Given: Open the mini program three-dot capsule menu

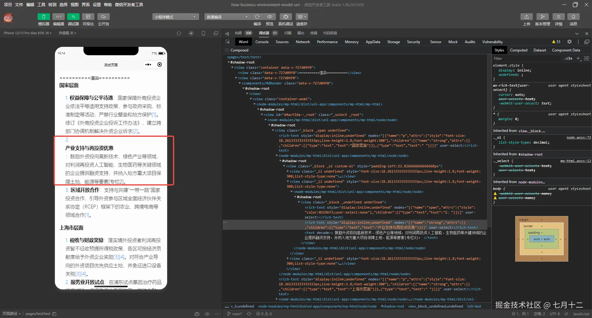Looking at the screenshot, I should point(148,65).
